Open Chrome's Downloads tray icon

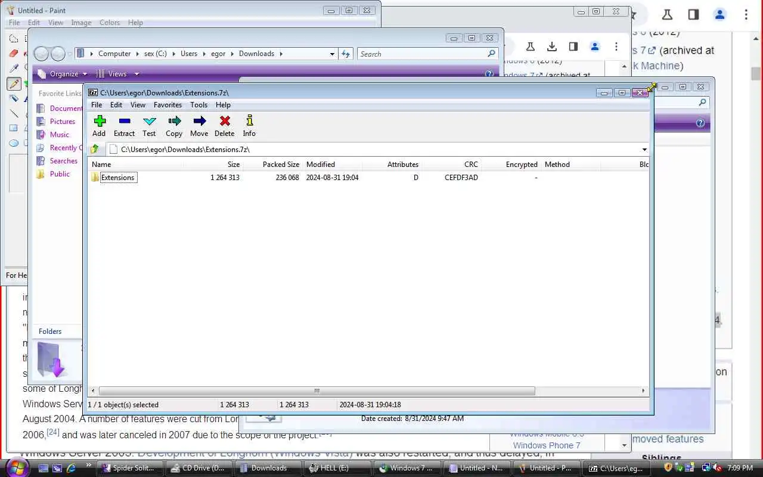point(552,47)
